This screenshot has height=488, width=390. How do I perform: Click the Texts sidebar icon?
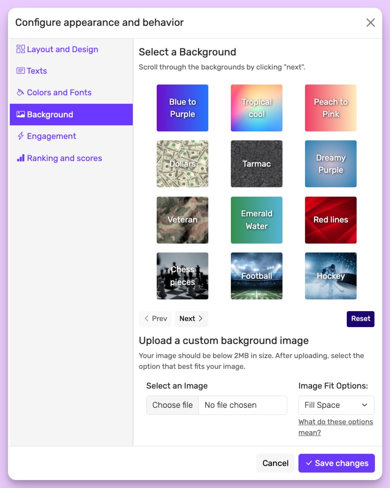[21, 71]
